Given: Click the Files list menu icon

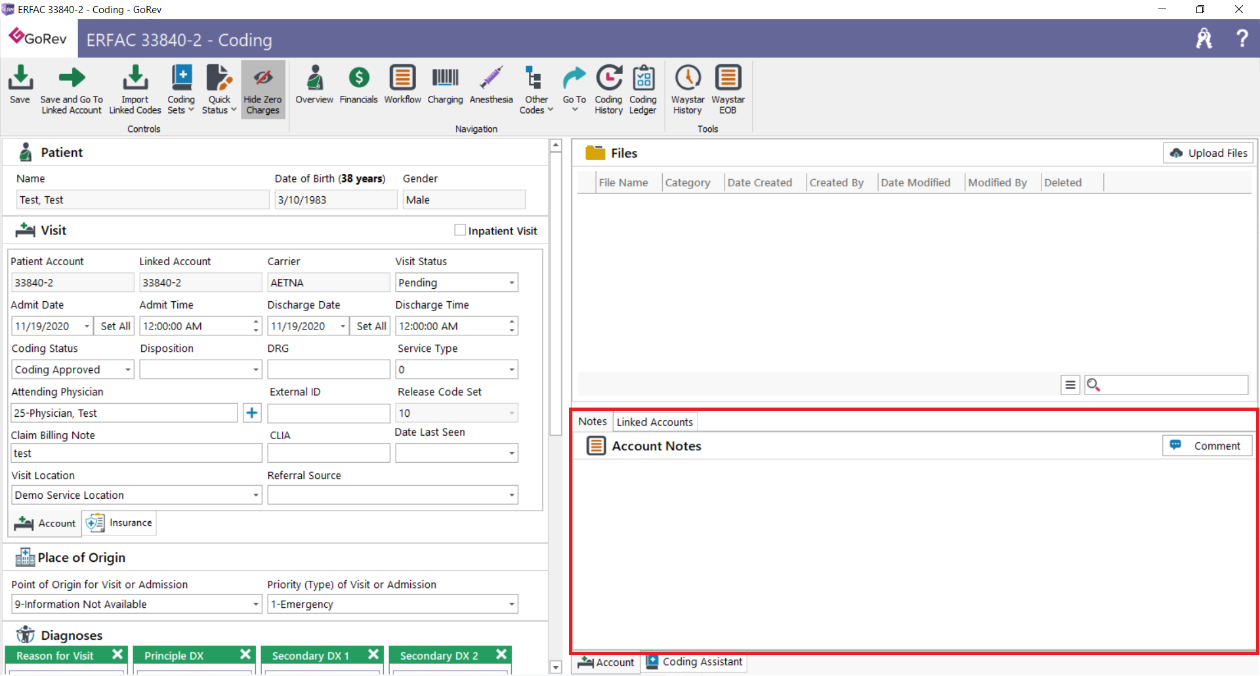Looking at the screenshot, I should pyautogui.click(x=1070, y=385).
